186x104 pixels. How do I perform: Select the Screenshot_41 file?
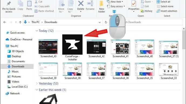120,48
